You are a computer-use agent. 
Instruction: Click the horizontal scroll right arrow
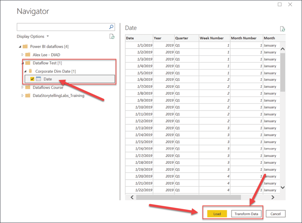(x=273, y=197)
